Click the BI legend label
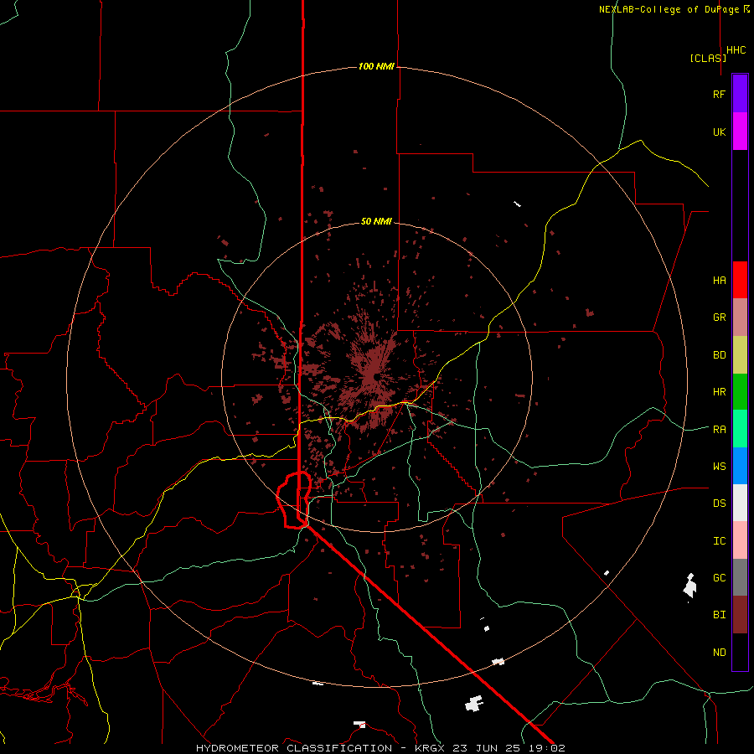The image size is (754, 754). coord(719,614)
